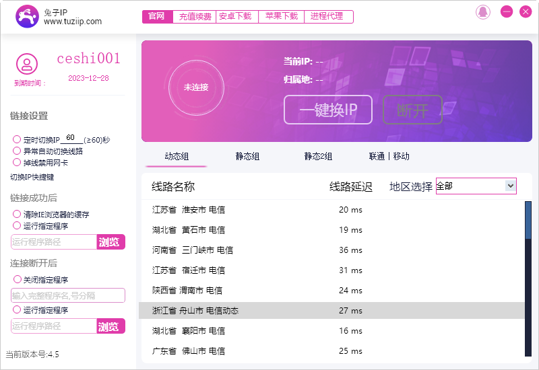The height and width of the screenshot is (370, 539).
Task: Switch to the 静态2组 tab
Action: click(318, 157)
